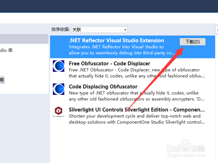Viewport: 218px width, 163px height.
Task: Select the Free Obfuscator - Code Displacer title
Action: [109, 64]
